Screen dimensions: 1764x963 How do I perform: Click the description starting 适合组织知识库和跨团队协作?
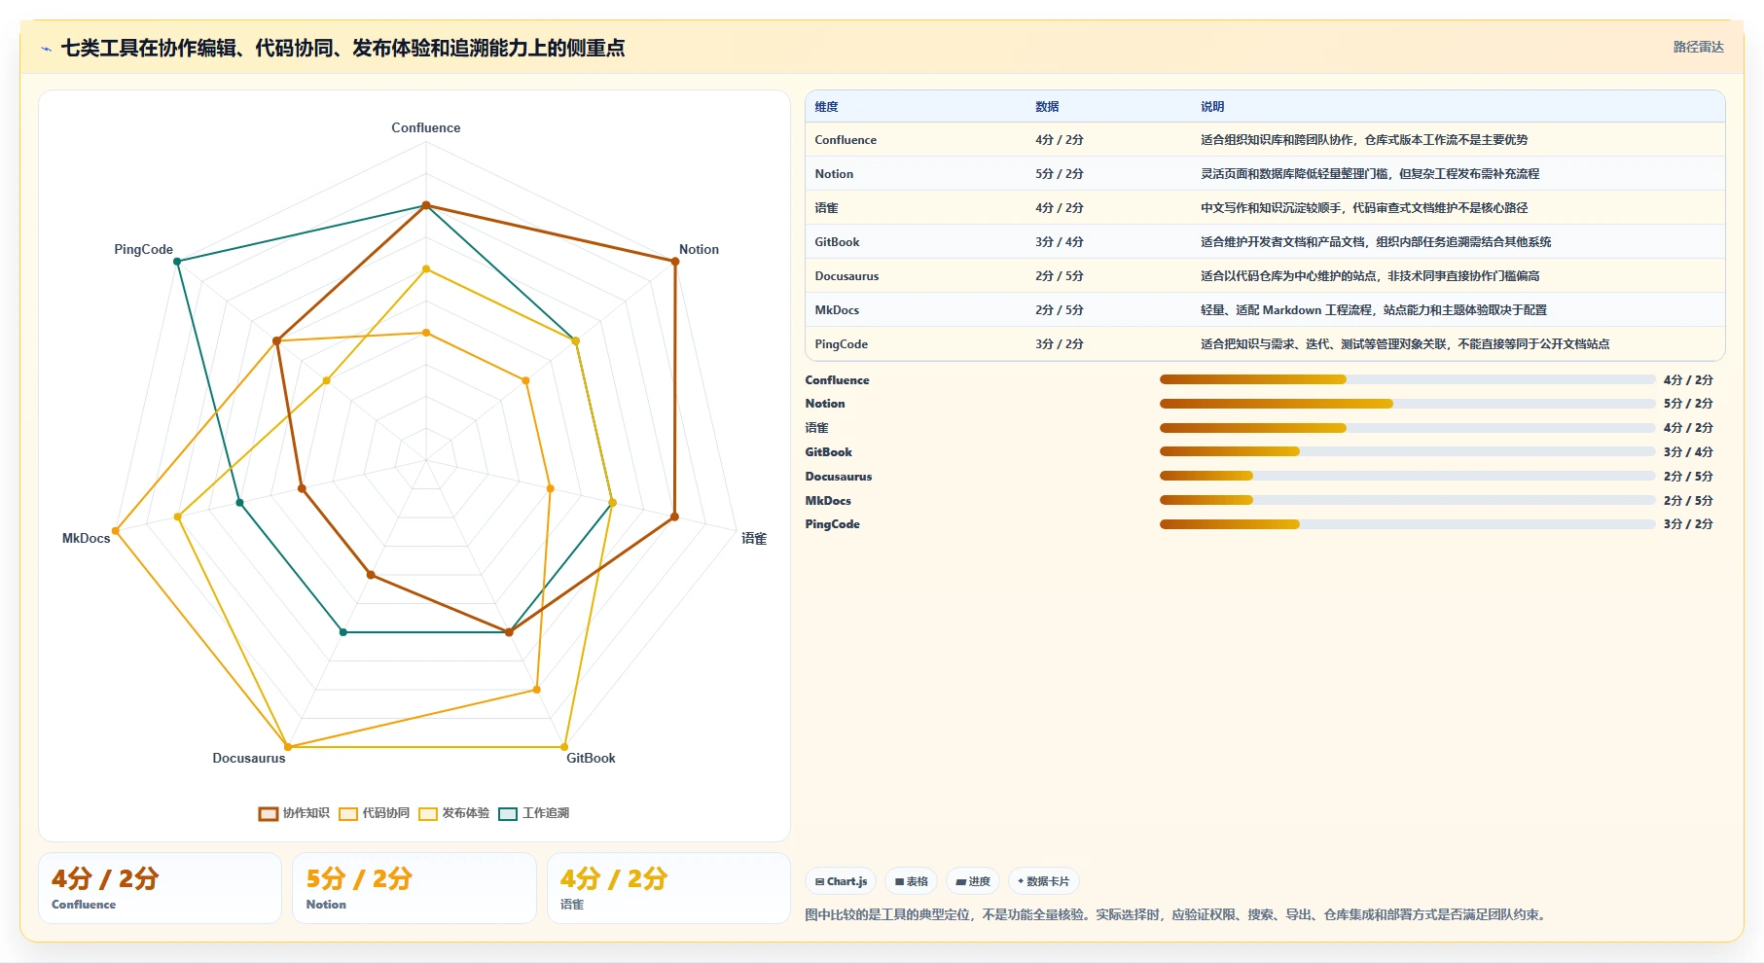point(1364,140)
